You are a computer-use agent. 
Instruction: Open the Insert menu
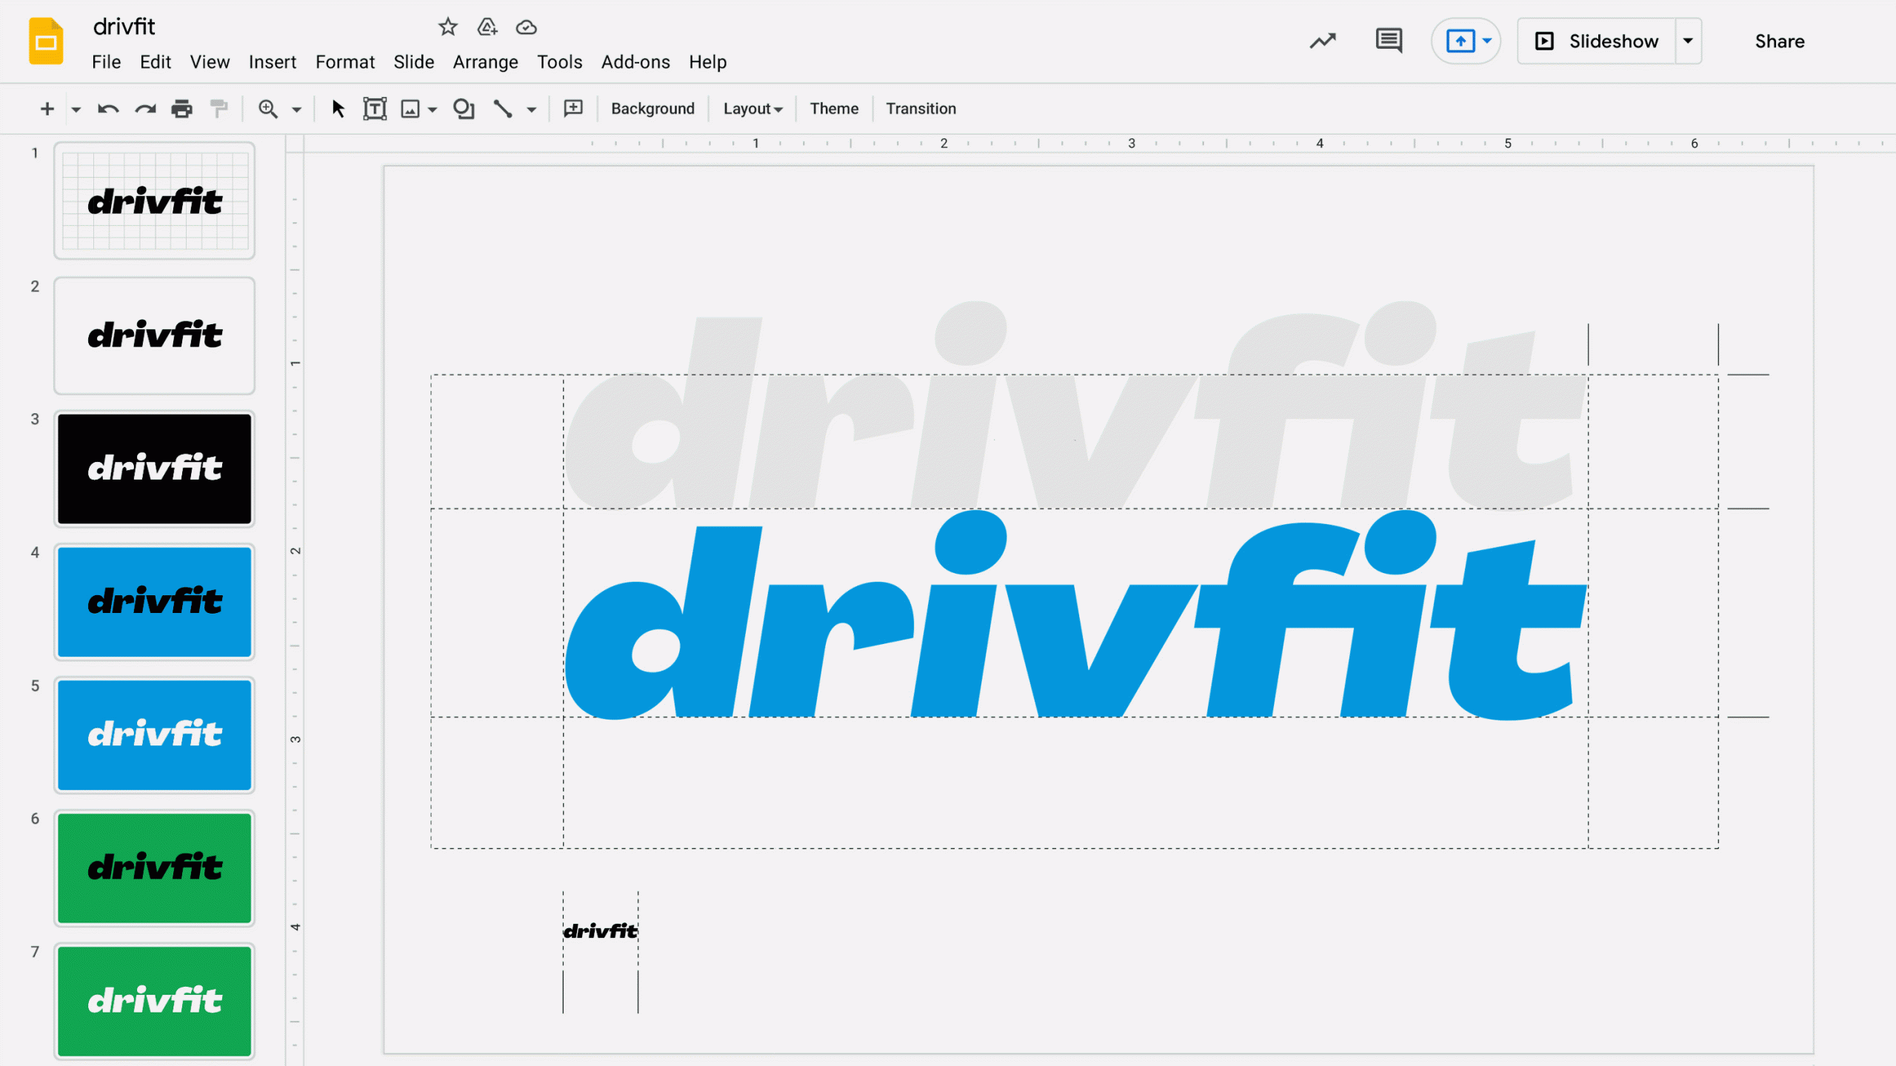[x=272, y=62]
